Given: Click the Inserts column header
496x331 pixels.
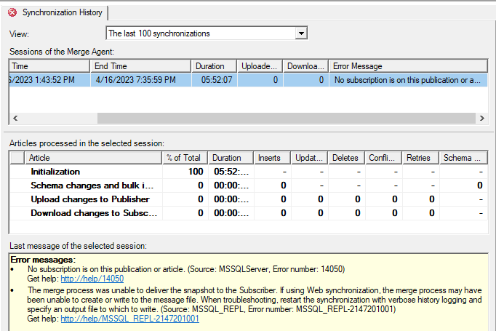Looking at the screenshot, I should (272, 158).
